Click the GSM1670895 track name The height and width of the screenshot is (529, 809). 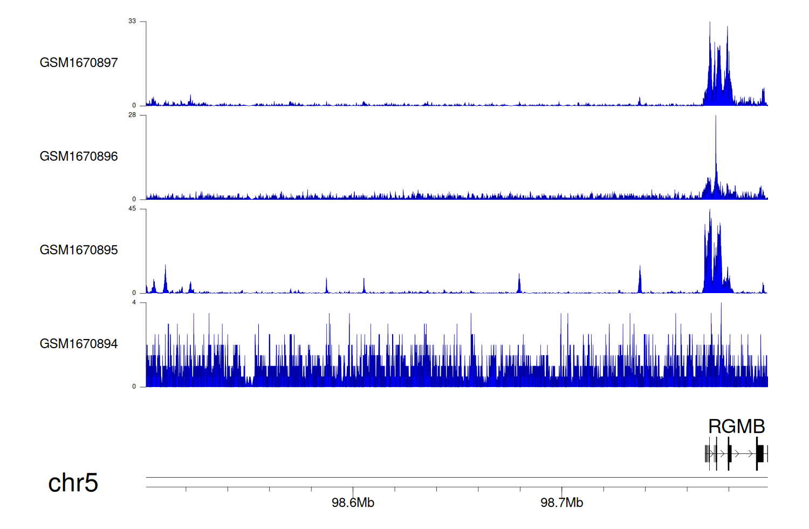coord(79,250)
